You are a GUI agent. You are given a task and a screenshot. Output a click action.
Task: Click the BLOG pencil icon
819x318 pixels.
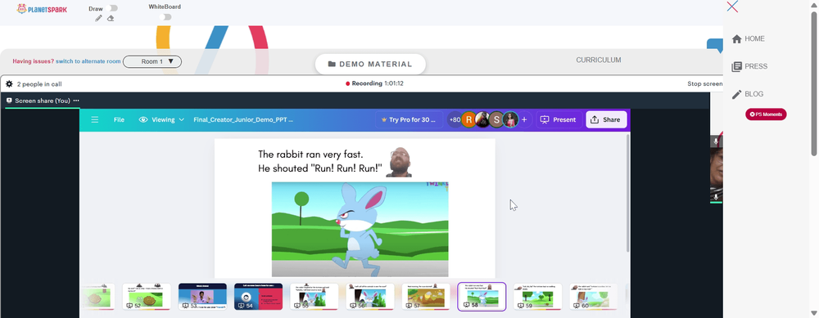pyautogui.click(x=737, y=94)
